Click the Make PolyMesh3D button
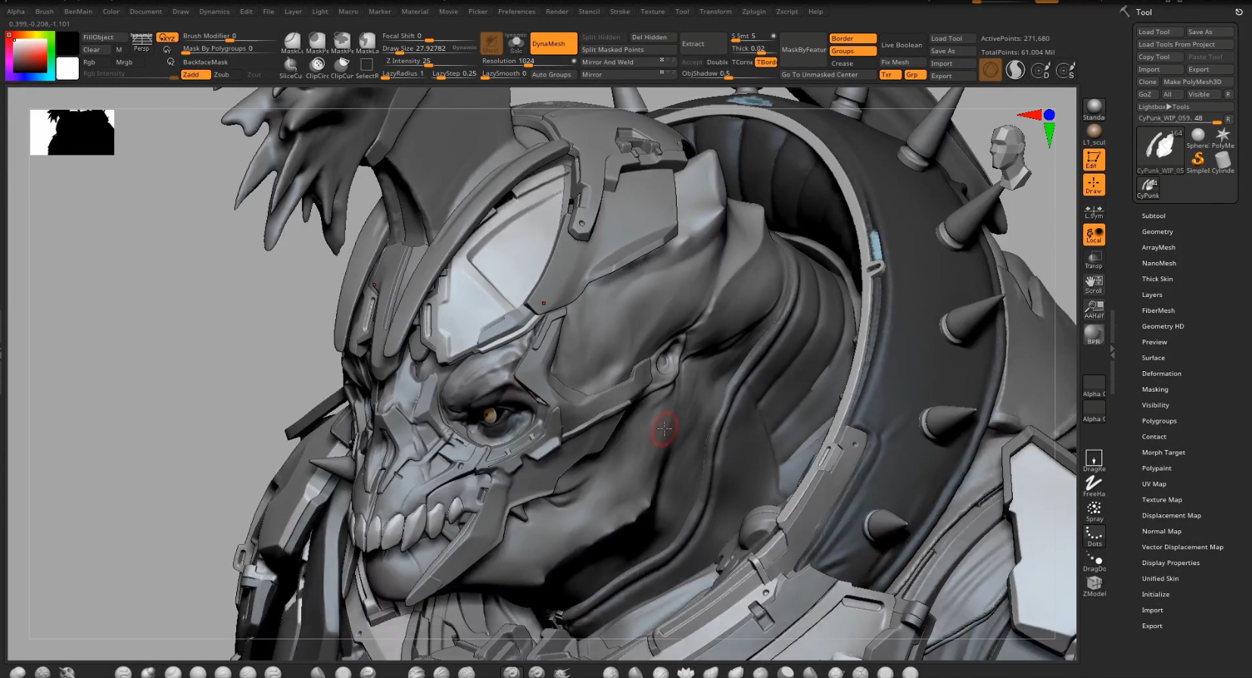Viewport: 1252px width, 678px height. 1197,82
